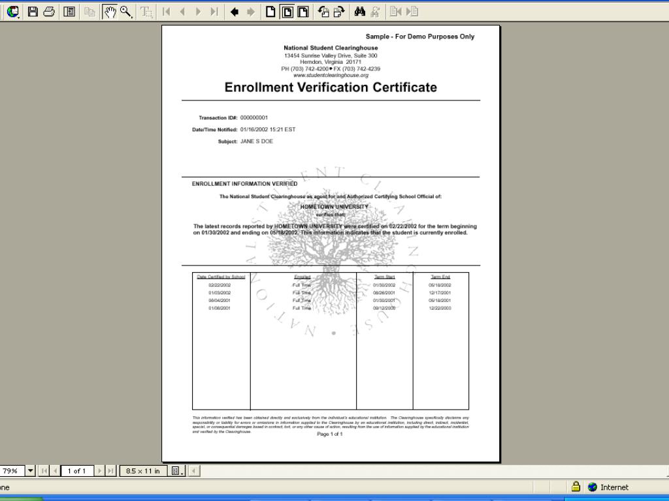Click next page button in status bar
The height and width of the screenshot is (501, 669).
point(99,471)
